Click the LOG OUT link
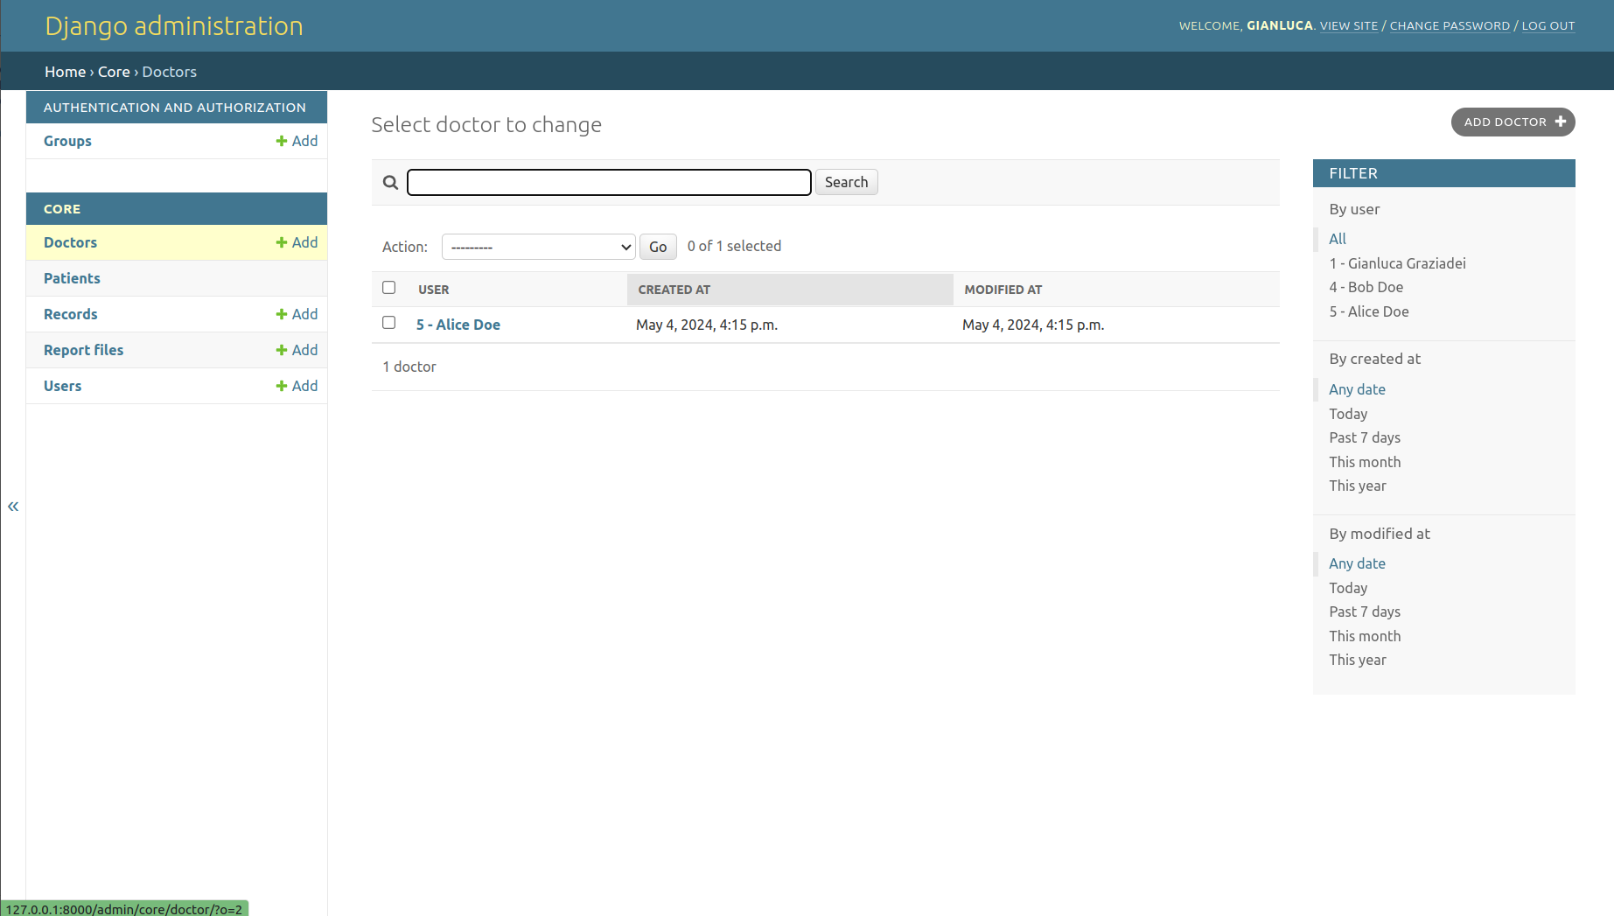1614x916 pixels. 1548,25
